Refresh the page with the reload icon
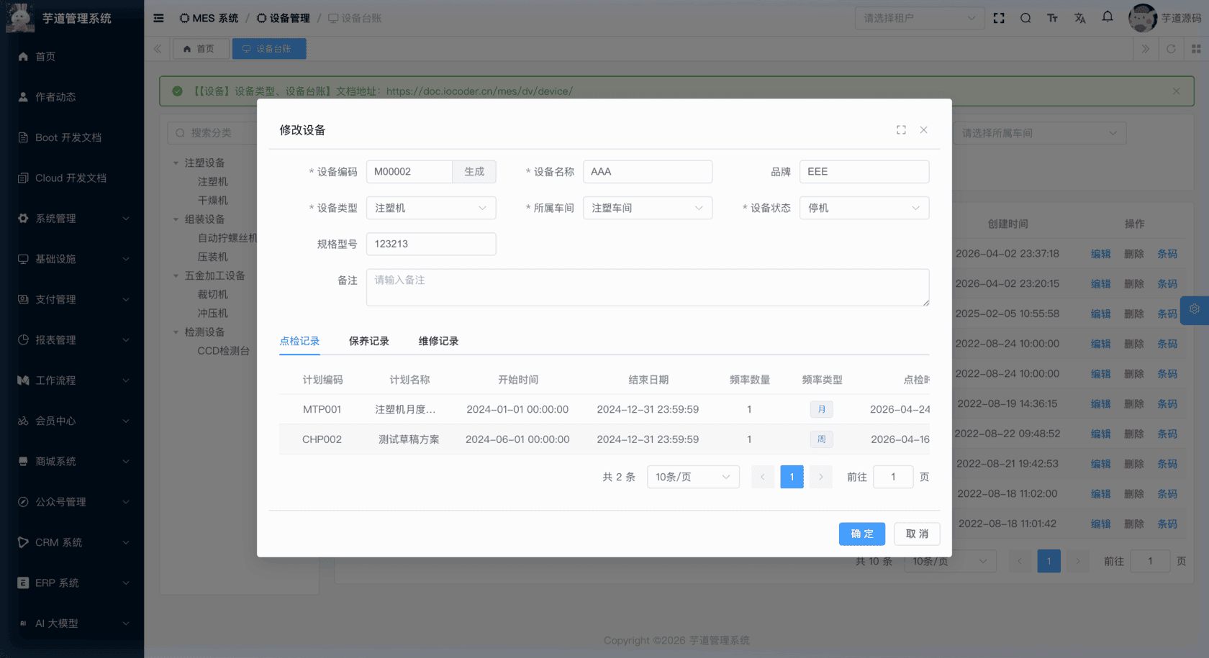This screenshot has width=1209, height=658. (1172, 48)
